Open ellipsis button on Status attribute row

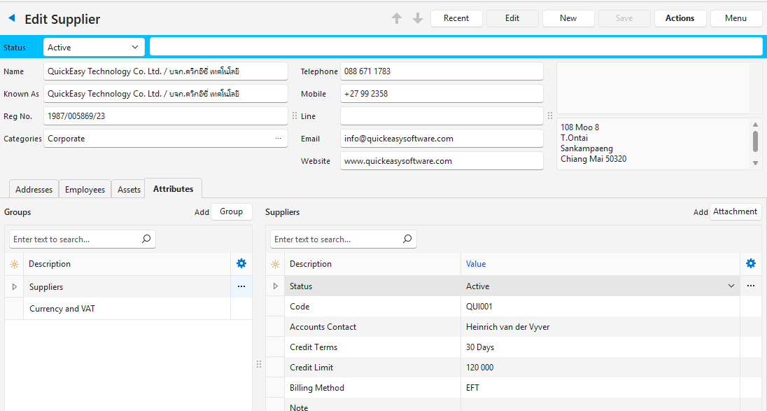pyautogui.click(x=751, y=286)
